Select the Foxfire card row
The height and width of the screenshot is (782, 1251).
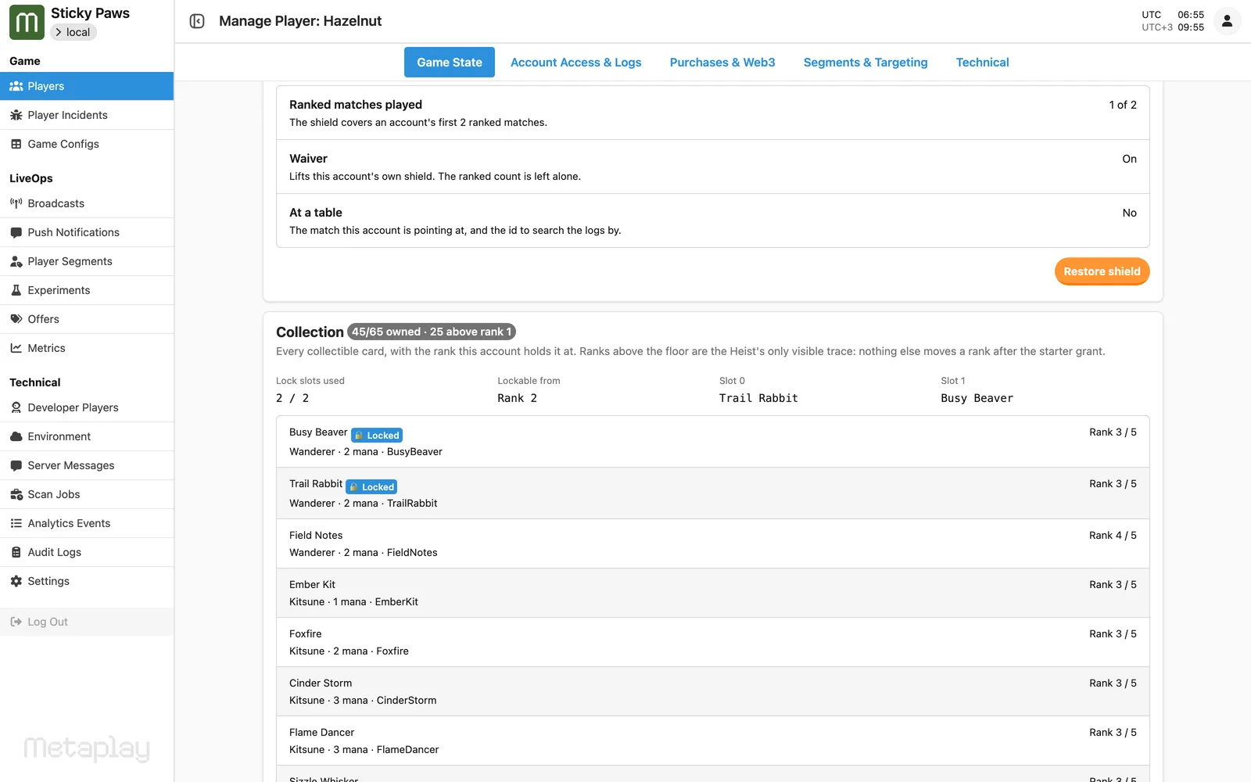713,642
